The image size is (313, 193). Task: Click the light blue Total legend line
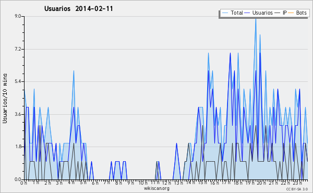[x=225, y=13]
